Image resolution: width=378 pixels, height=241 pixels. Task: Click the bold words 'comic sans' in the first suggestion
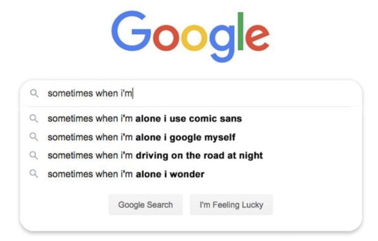pos(215,119)
